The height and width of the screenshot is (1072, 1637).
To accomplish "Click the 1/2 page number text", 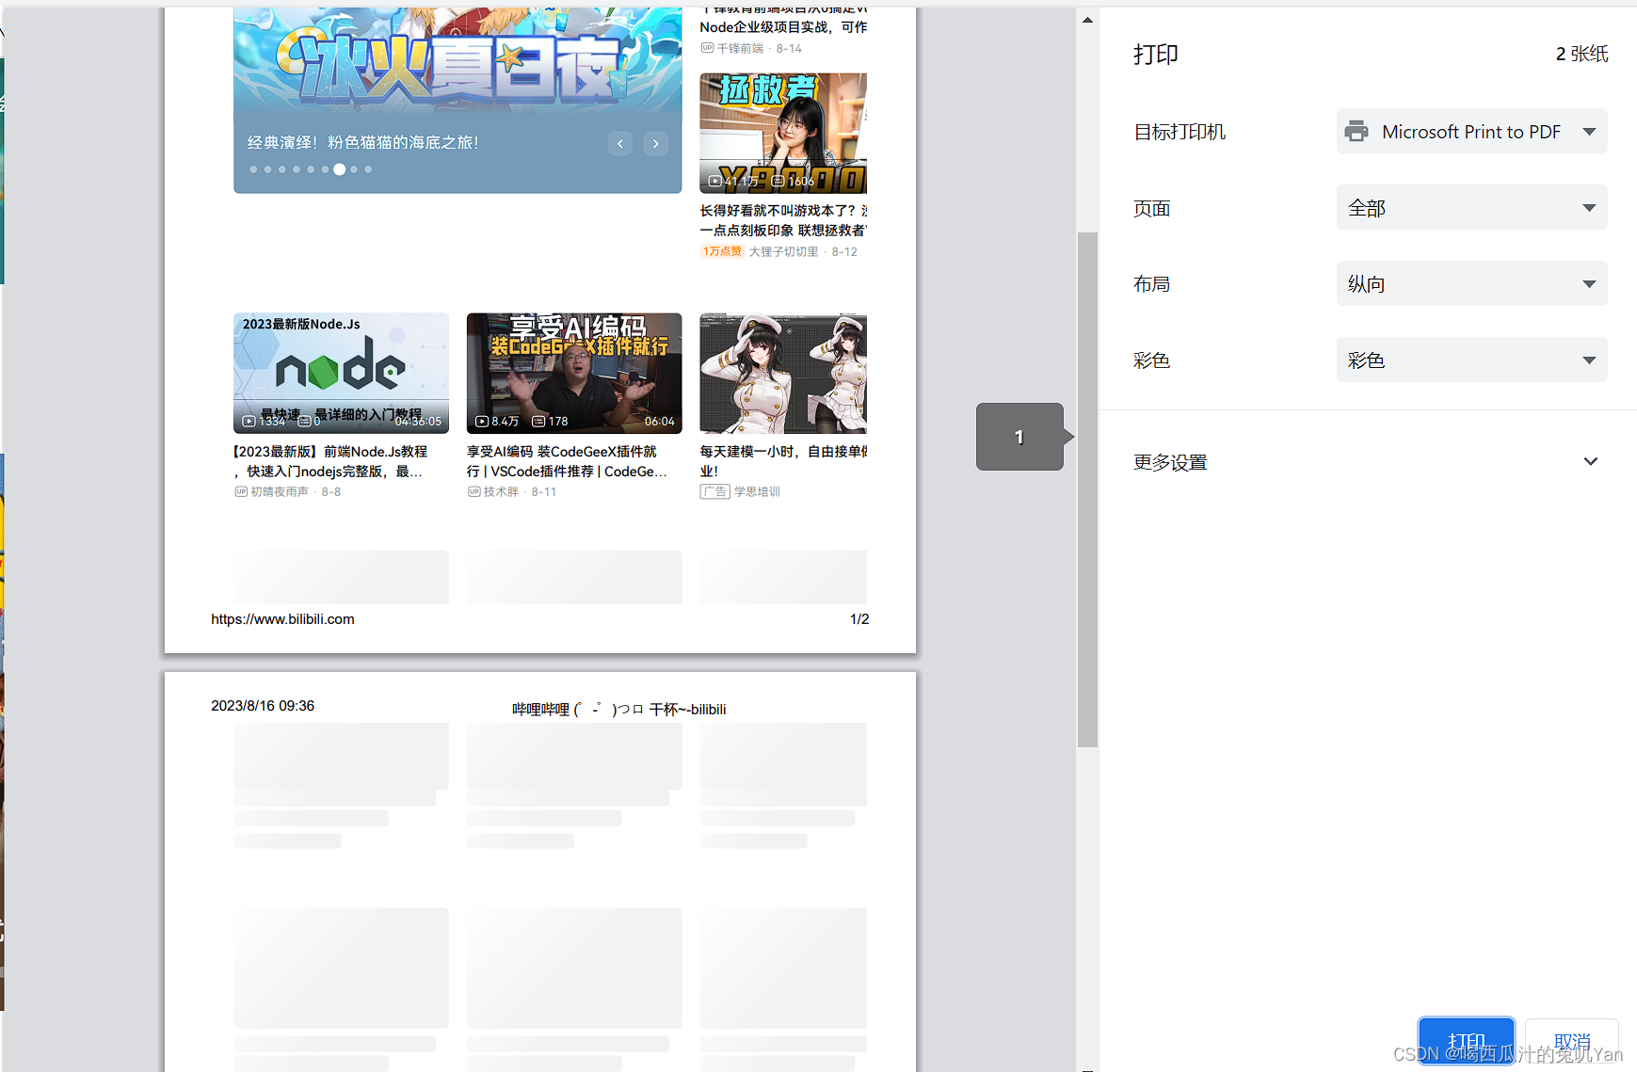I will point(859,619).
